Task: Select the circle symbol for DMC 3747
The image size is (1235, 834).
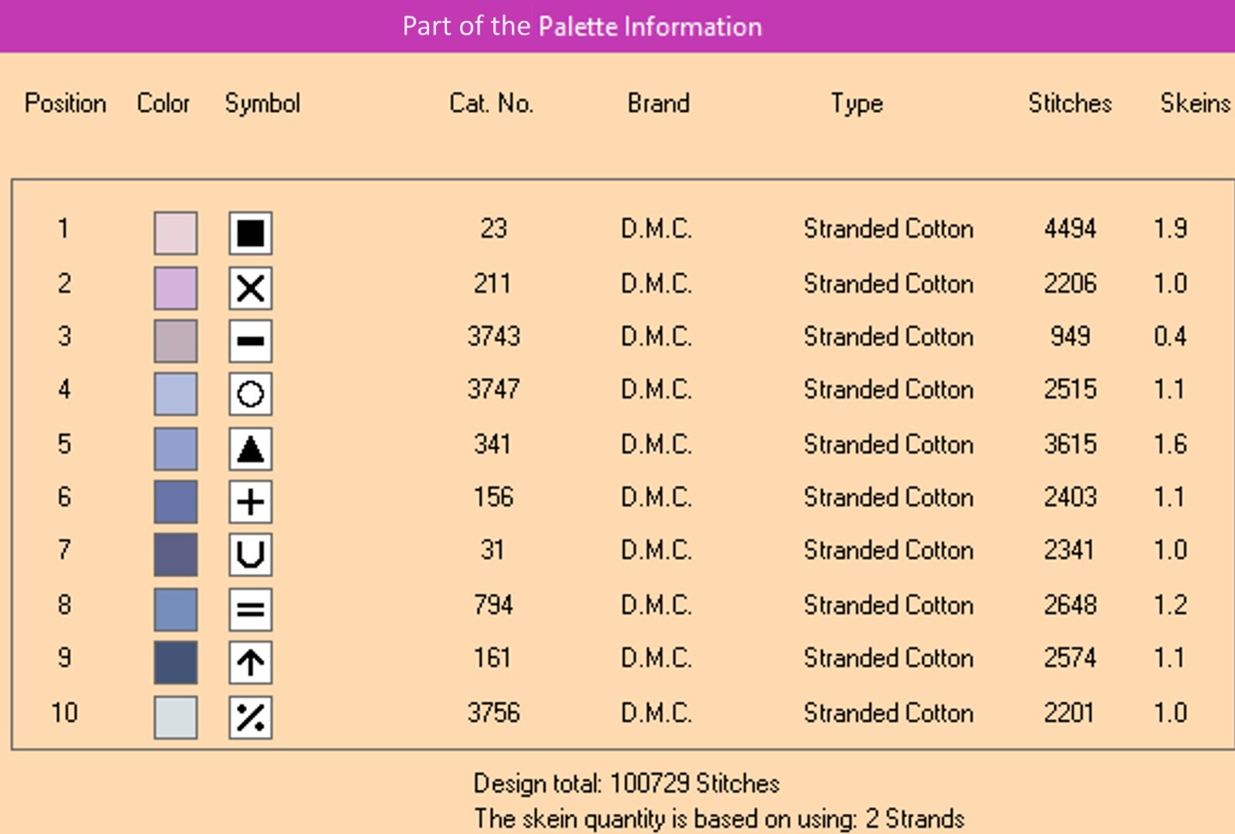Action: pos(250,394)
